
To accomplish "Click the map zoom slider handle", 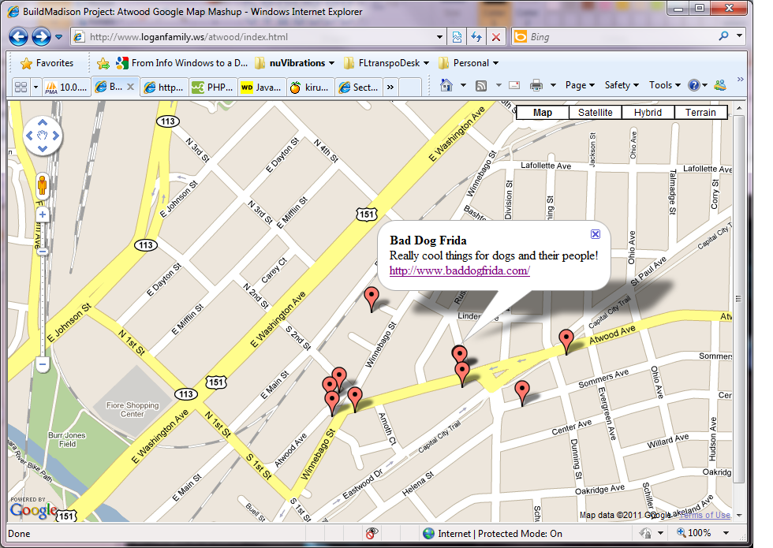I will [x=43, y=252].
